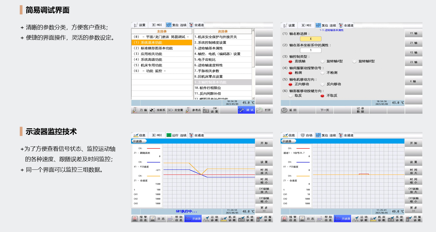Click the yellow 轴名称选择 X field
Viewport: 436px width, 232px height.
311,39
